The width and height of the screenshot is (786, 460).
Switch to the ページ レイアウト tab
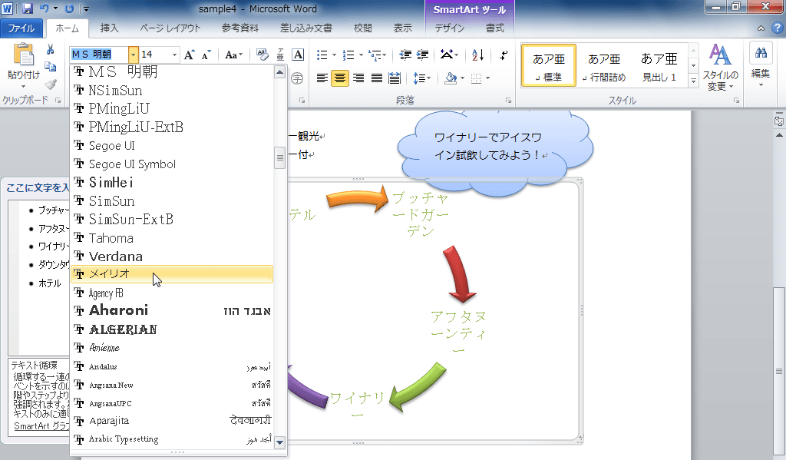[170, 28]
